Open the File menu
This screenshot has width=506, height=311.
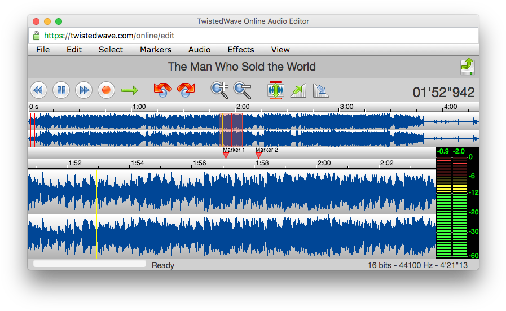(43, 50)
